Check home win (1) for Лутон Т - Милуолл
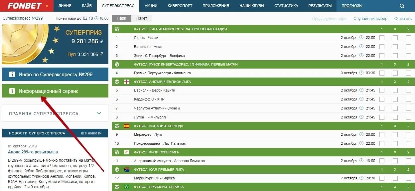The width and height of the screenshot is (415, 191). click(x=382, y=117)
